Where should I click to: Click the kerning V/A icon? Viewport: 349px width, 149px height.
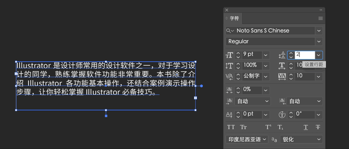[x=230, y=77]
